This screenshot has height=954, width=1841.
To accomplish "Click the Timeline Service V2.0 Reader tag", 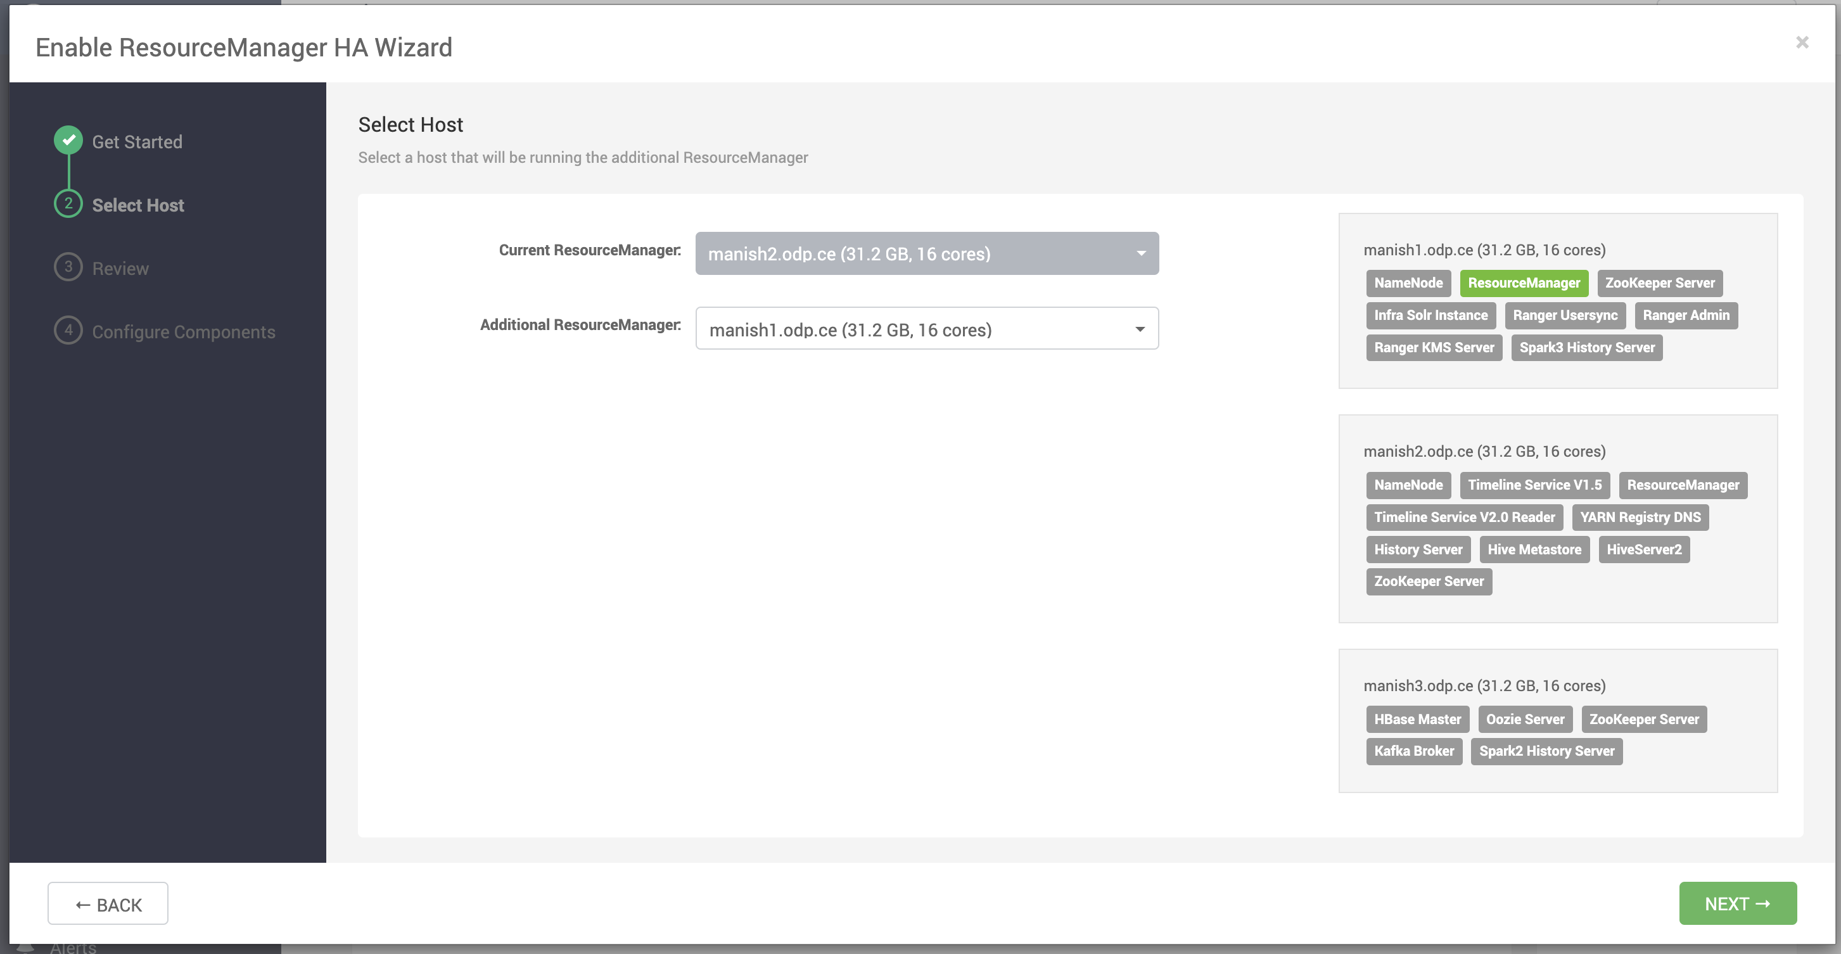I will (1464, 518).
